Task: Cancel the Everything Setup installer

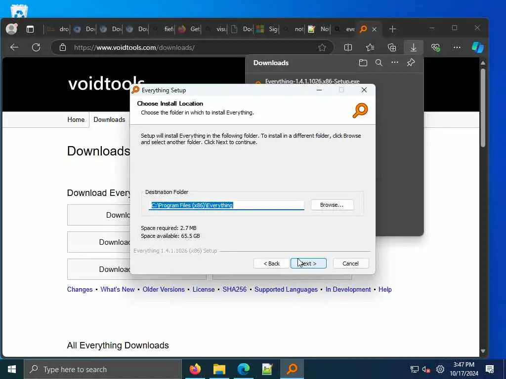Action: [350, 264]
